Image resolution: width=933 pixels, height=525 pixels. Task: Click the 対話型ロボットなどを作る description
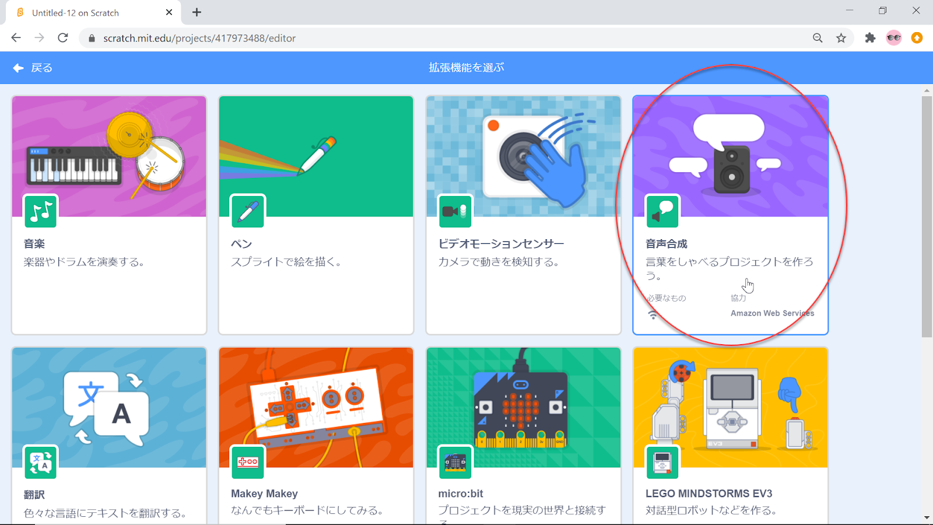[711, 510]
